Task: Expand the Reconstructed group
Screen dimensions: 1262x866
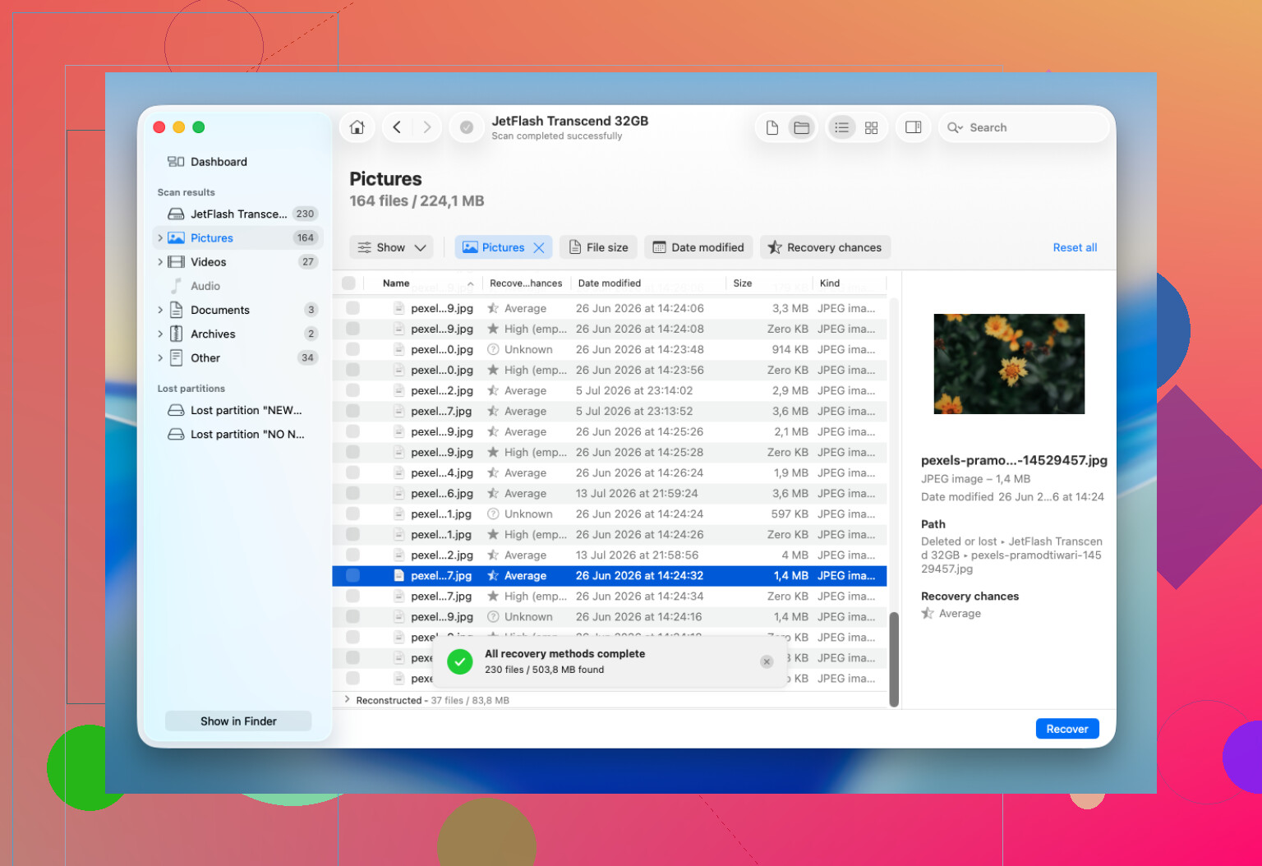Action: pyautogui.click(x=348, y=700)
